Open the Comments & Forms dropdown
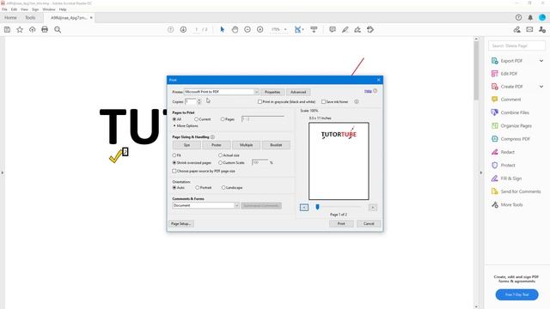Viewport: 550px width, 309px height. pos(205,206)
